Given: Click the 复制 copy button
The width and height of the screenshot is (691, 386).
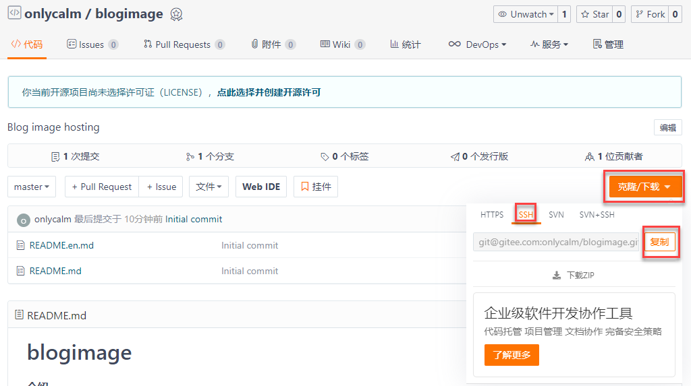Looking at the screenshot, I should pyautogui.click(x=660, y=242).
